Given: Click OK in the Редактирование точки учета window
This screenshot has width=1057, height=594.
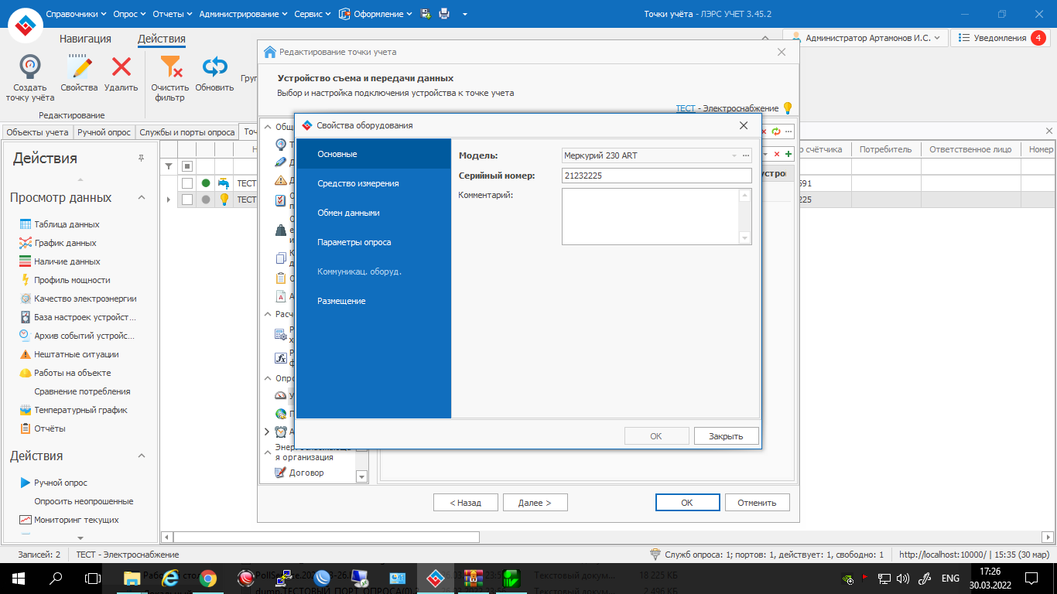Looking at the screenshot, I should [x=687, y=502].
